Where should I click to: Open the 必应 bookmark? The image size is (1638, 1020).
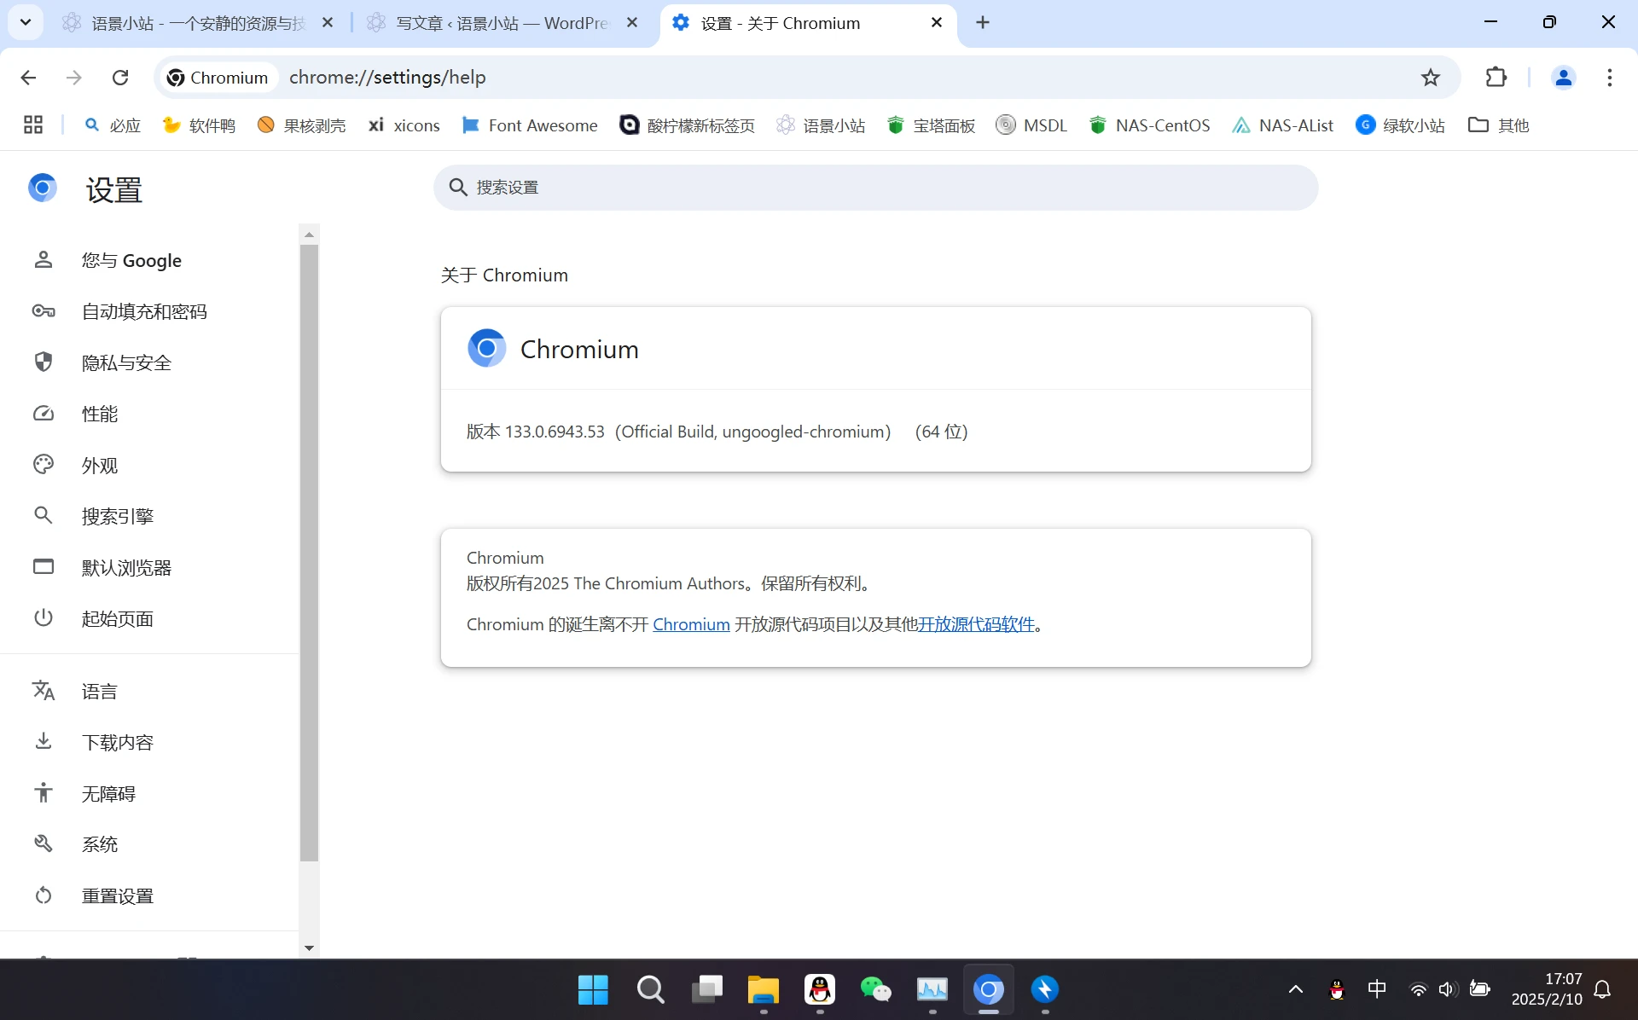112,125
